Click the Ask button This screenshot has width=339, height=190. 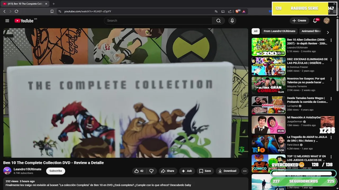(x=187, y=171)
